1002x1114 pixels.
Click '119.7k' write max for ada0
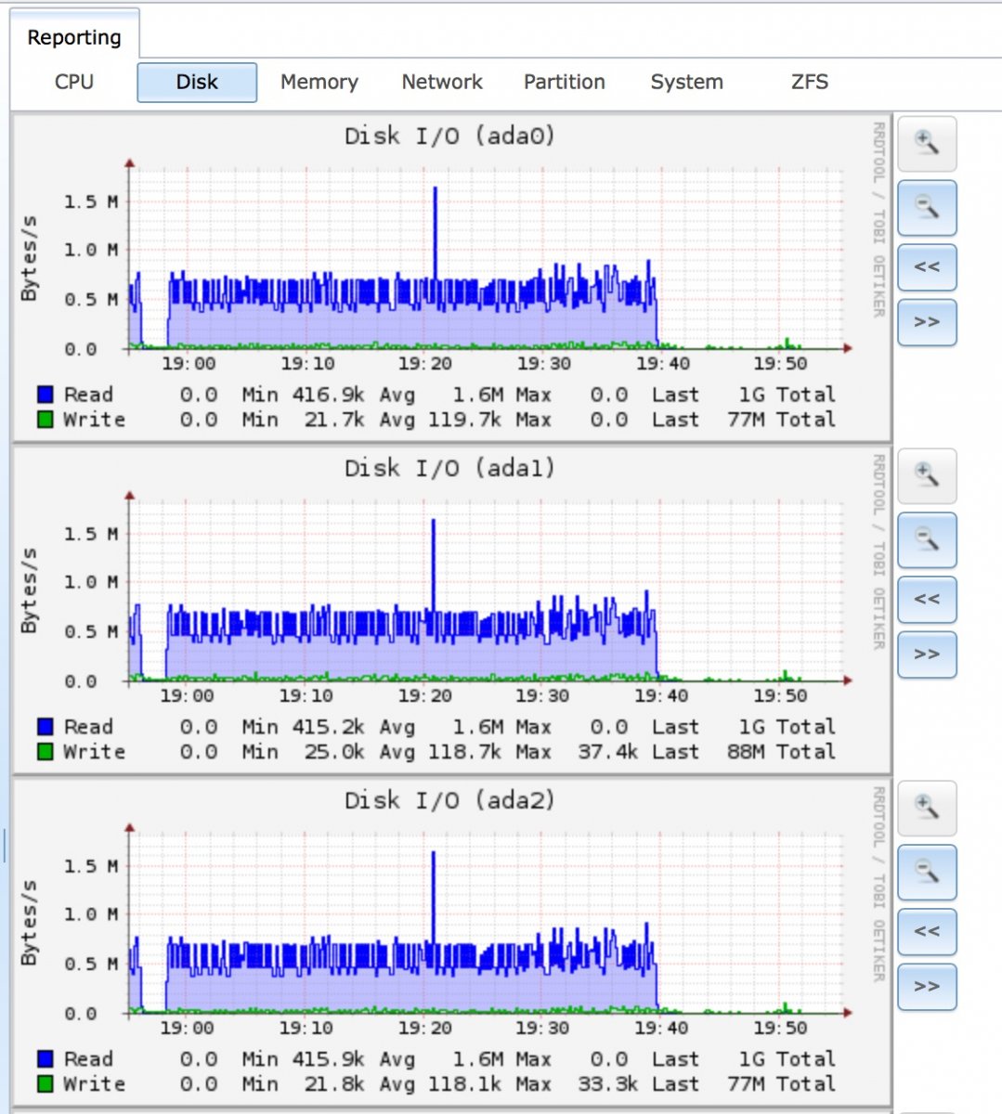click(x=464, y=420)
